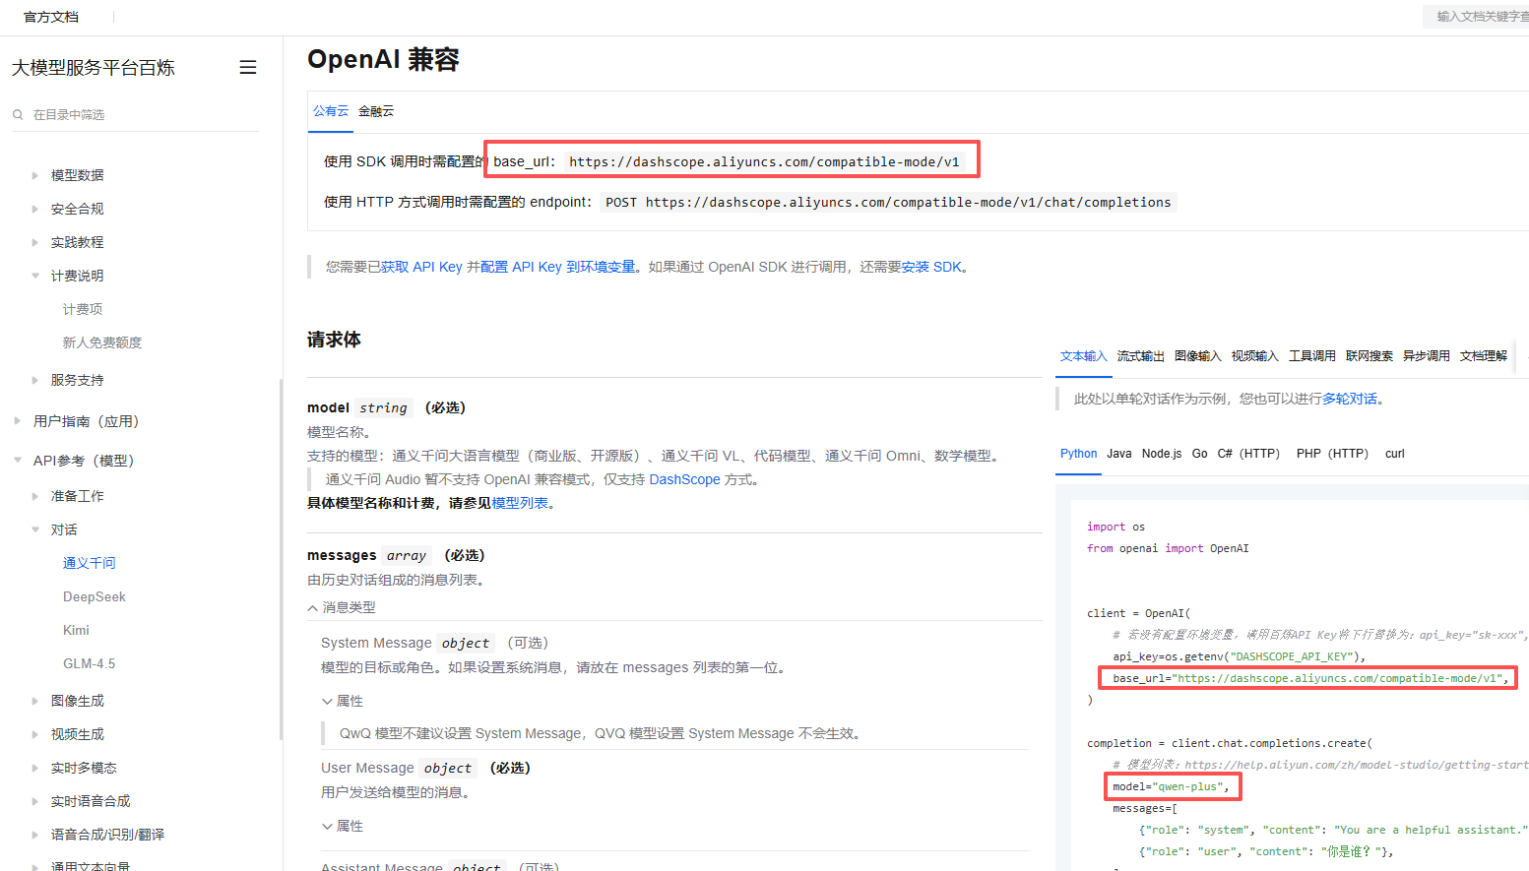
Task: Collapse the sidebar using the hamburger icon
Action: 247,67
